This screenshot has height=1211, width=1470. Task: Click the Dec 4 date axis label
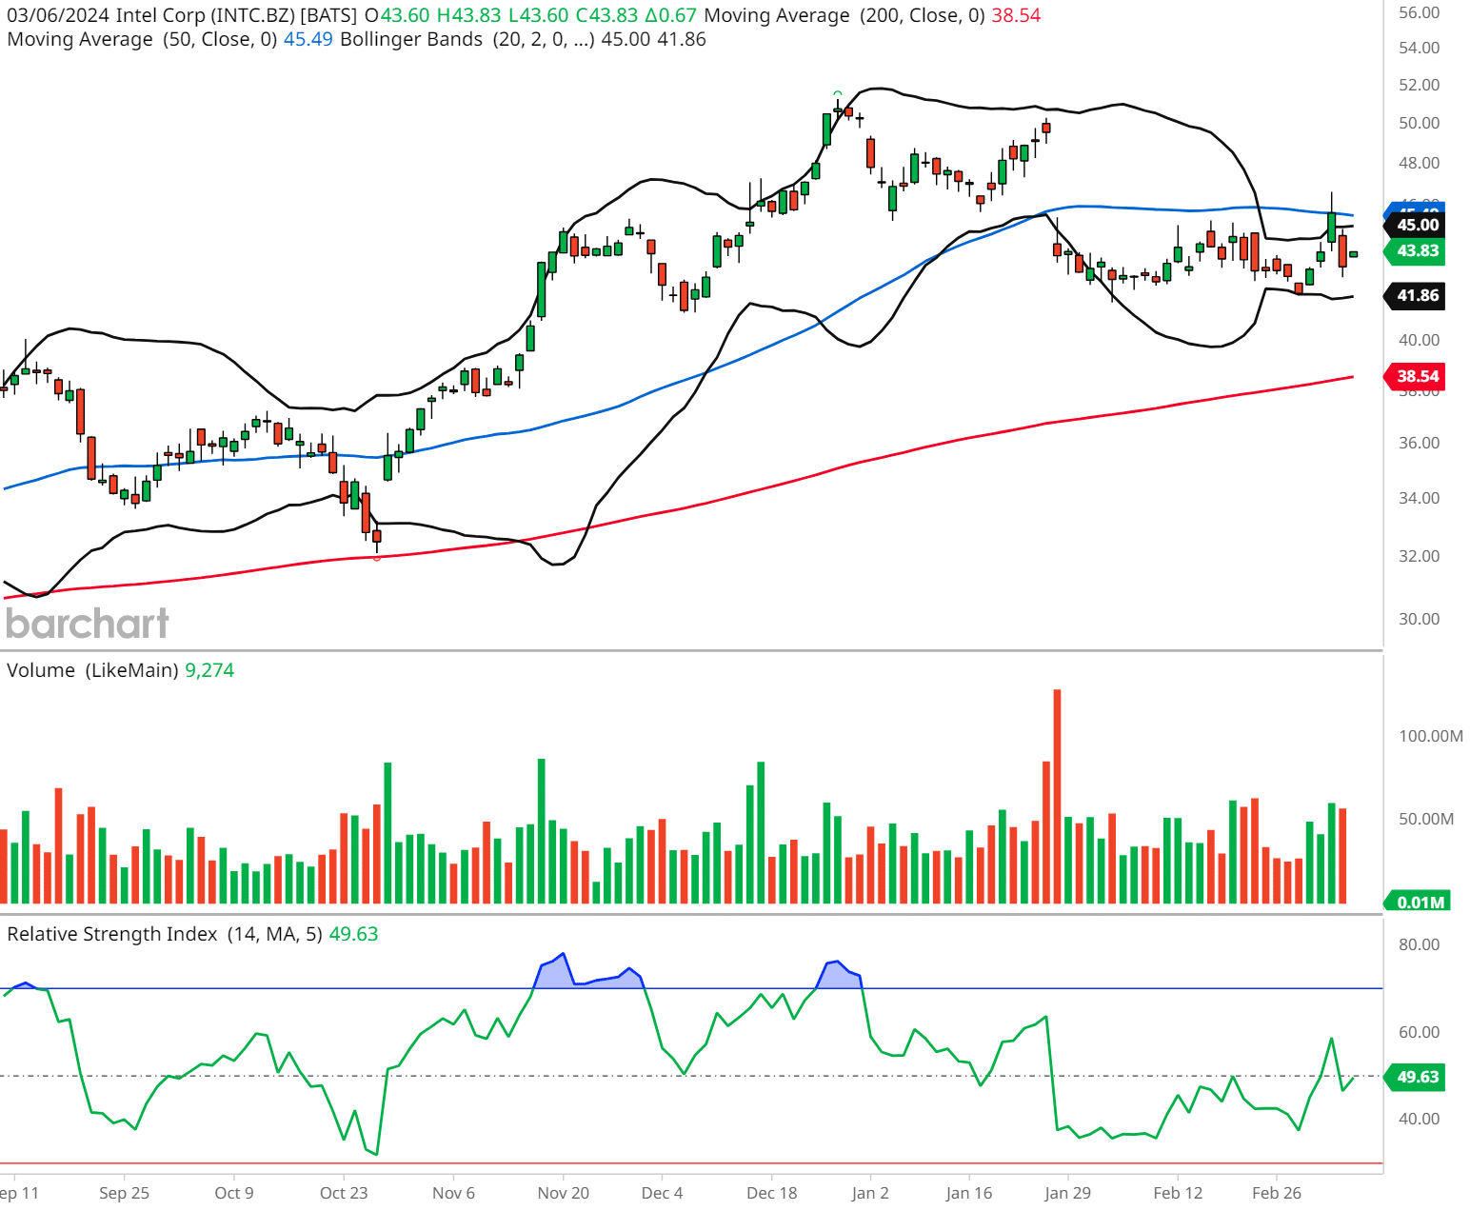coord(662,1193)
